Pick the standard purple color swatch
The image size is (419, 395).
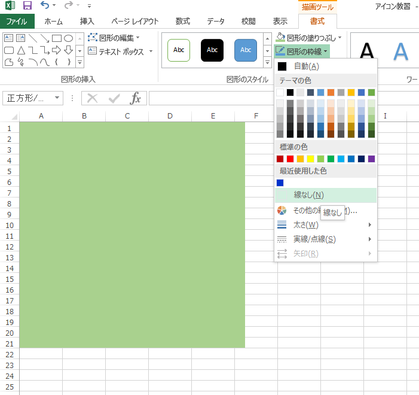tap(371, 159)
